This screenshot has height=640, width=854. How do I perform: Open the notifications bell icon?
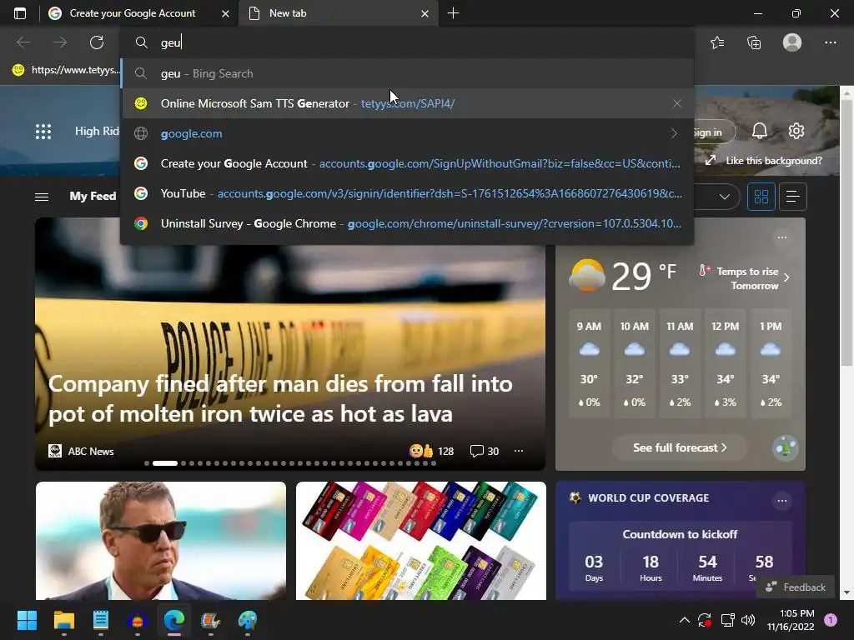(x=759, y=131)
